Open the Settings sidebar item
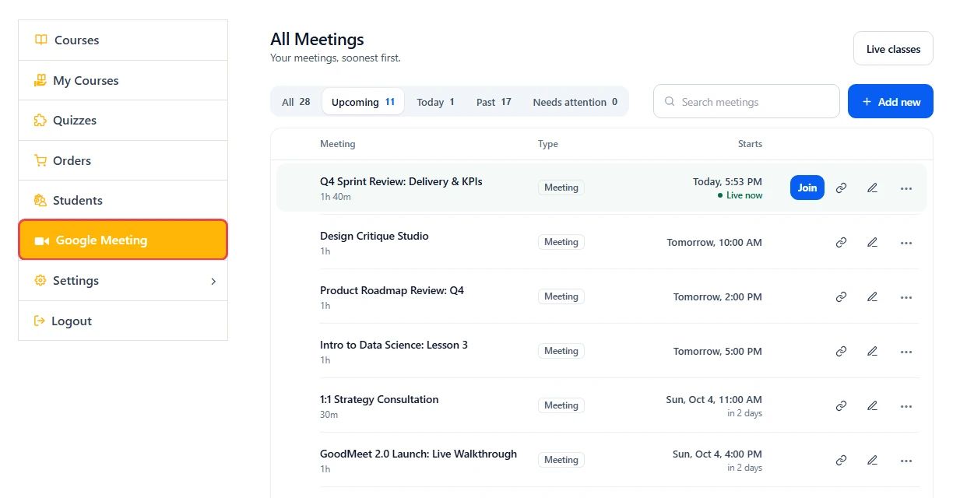Screen dimensions: 953x498 (x=123, y=280)
